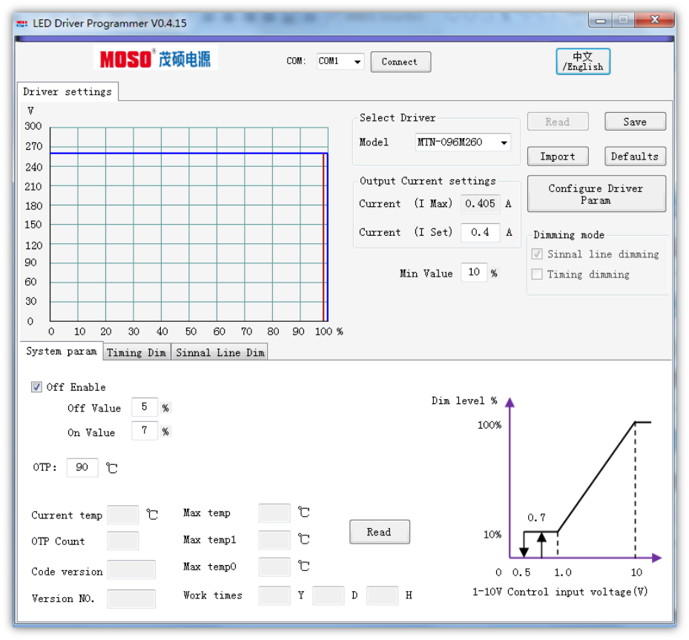Click the '1-10V Control input voltage(V)' label

click(560, 592)
